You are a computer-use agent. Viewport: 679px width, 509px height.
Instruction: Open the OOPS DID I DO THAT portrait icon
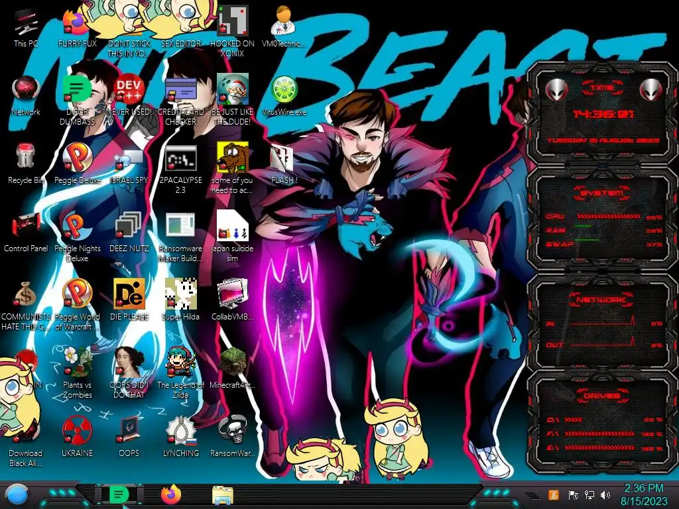tap(129, 362)
